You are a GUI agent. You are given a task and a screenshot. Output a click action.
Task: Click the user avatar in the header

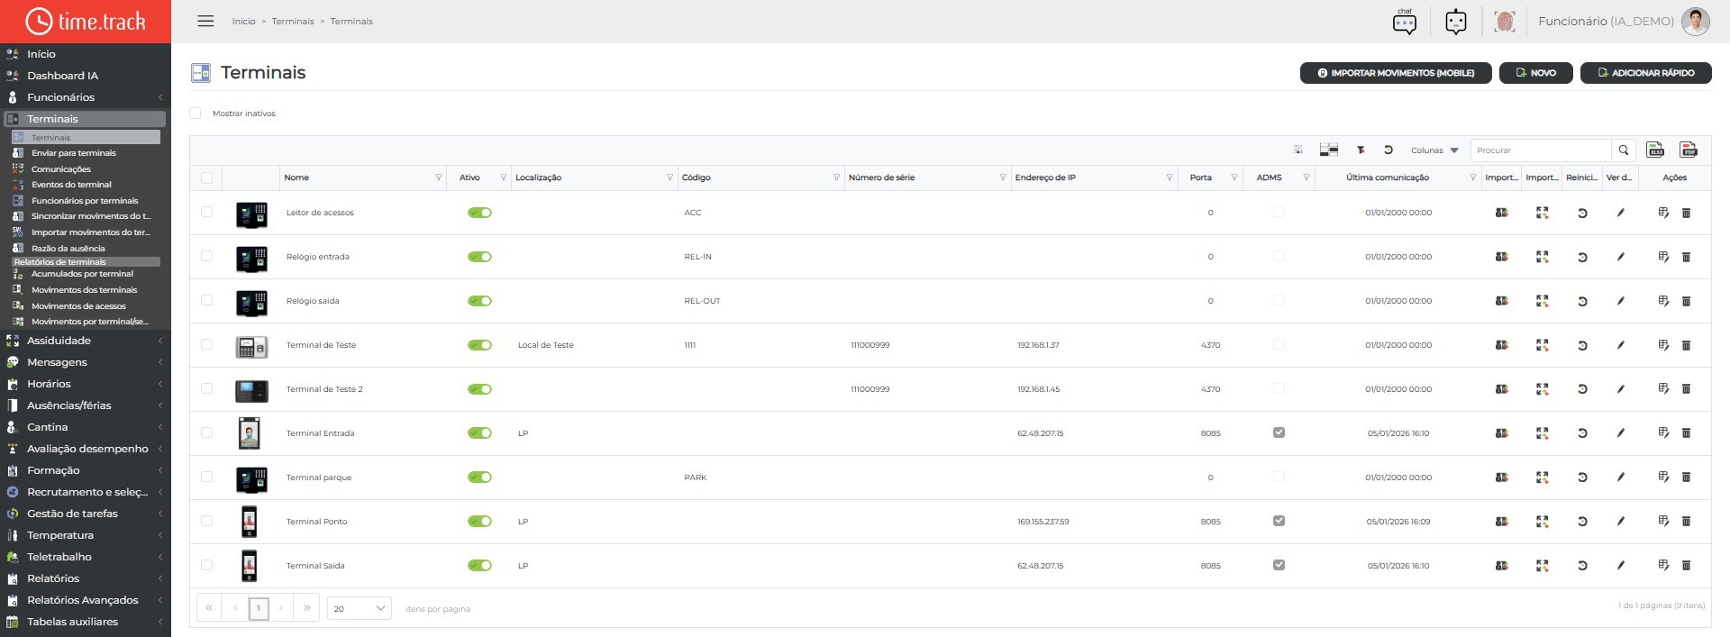1696,22
